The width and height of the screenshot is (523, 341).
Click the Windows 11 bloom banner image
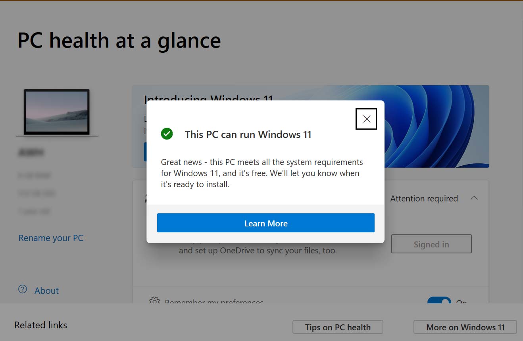(436, 126)
